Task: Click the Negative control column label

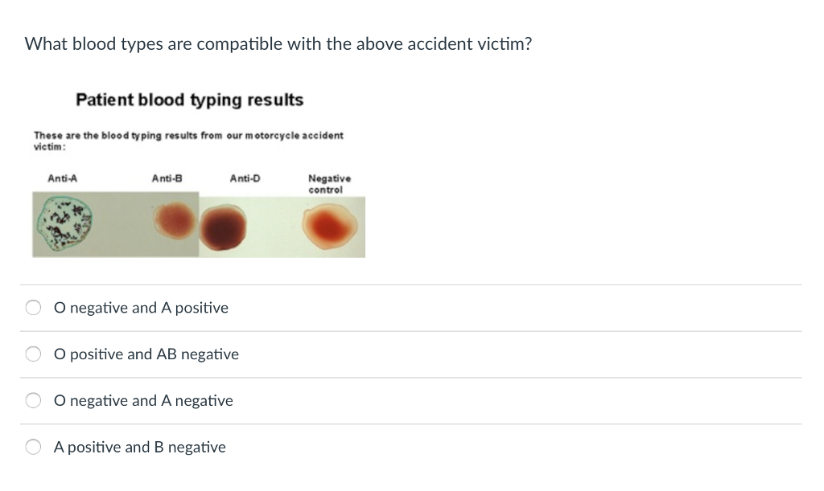Action: [x=329, y=184]
